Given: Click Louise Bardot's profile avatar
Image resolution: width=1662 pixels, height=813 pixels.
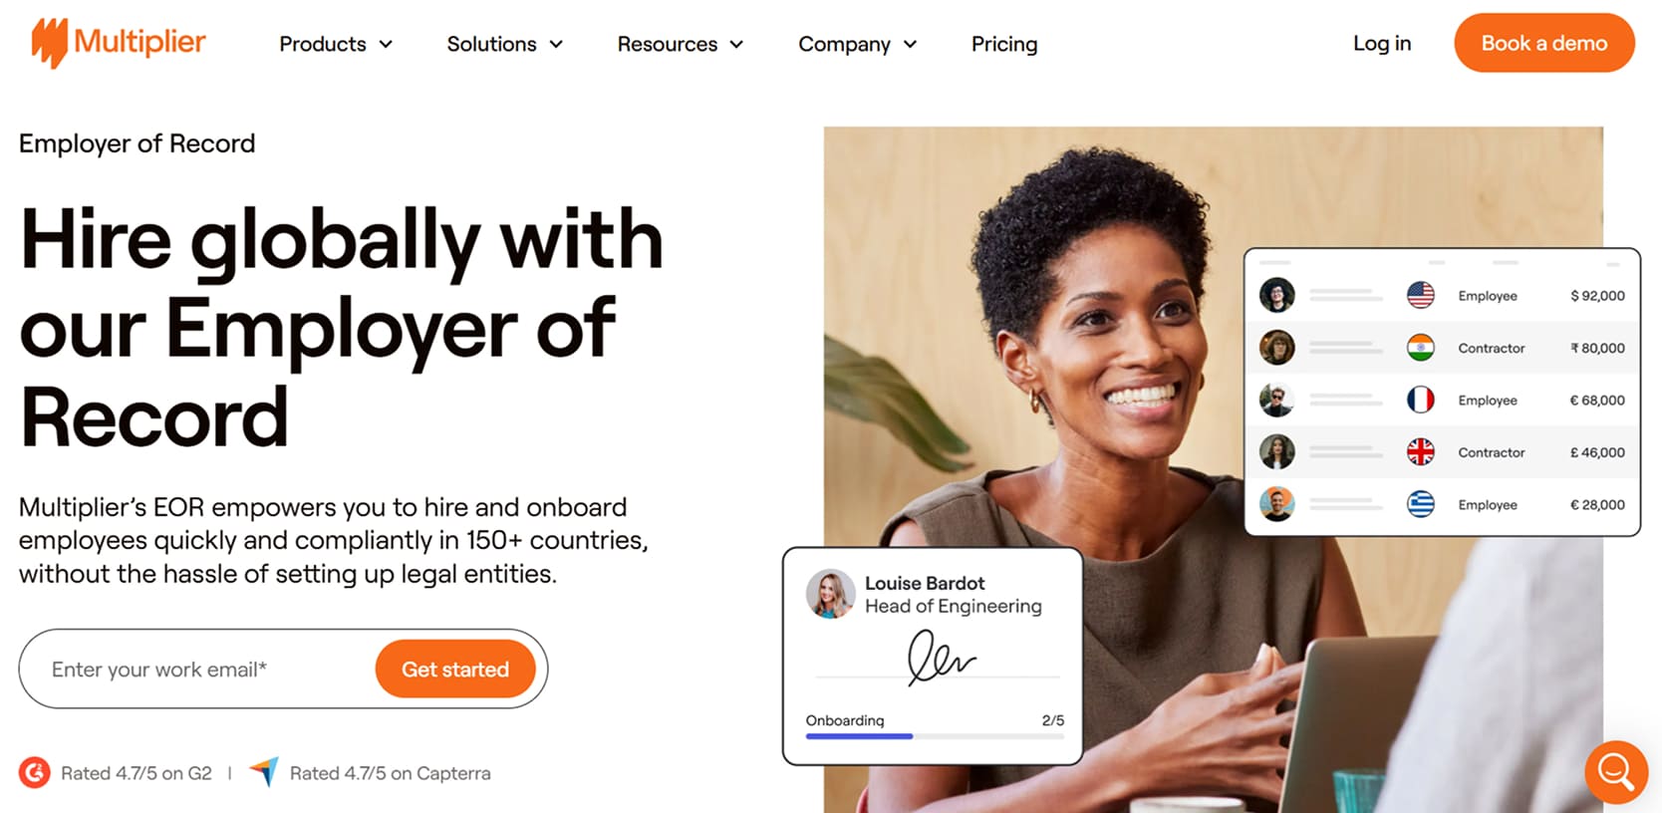Looking at the screenshot, I should [830, 594].
